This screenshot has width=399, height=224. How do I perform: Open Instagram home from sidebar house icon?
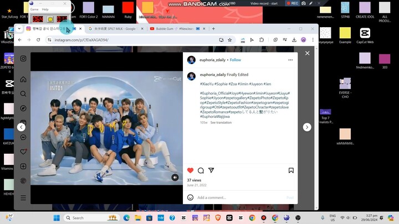click(23, 80)
